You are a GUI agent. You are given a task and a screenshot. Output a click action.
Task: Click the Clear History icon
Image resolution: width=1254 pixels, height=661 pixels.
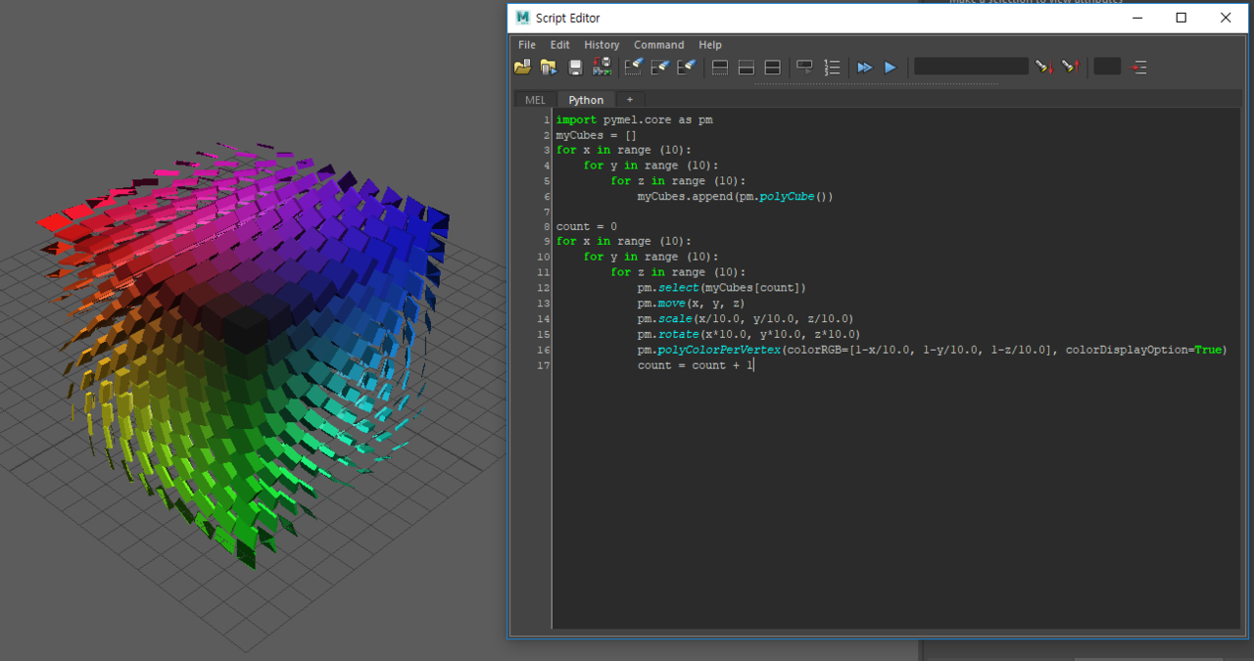634,68
